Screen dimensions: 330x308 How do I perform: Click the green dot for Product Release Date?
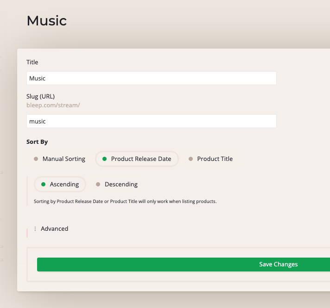coord(104,159)
